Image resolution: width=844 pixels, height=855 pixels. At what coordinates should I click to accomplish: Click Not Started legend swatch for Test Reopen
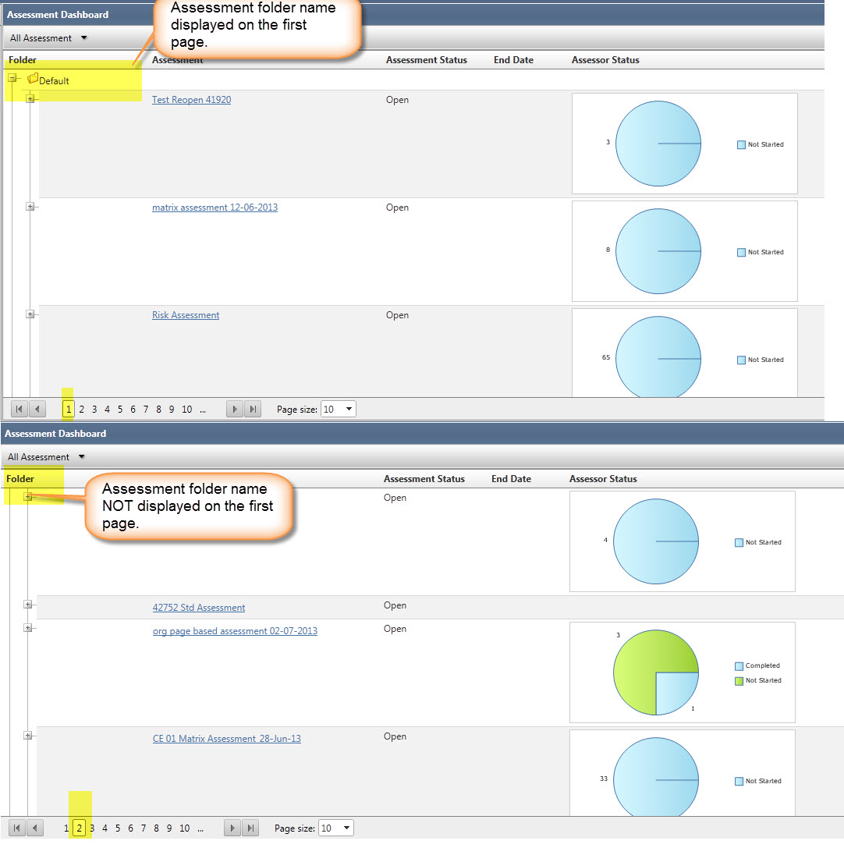point(742,144)
